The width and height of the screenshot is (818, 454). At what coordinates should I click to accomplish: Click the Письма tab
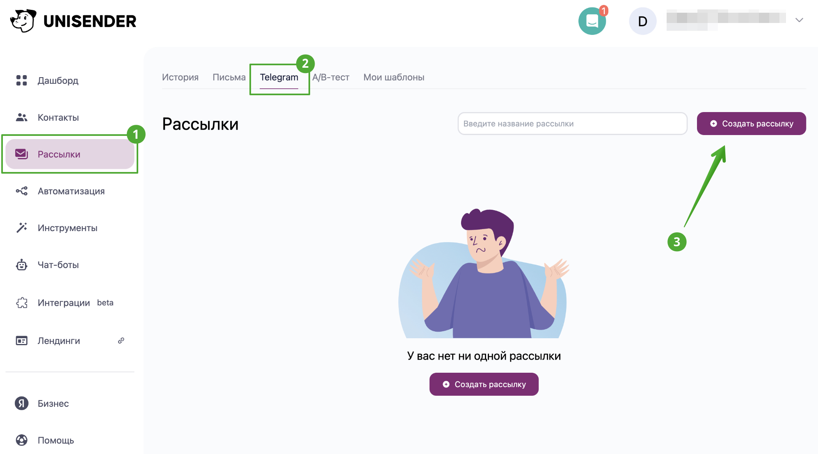228,78
